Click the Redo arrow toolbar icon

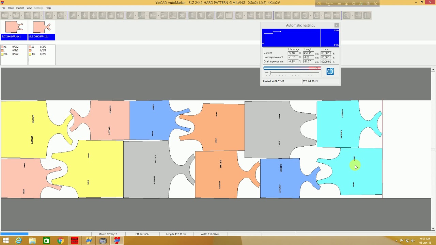point(60,15)
